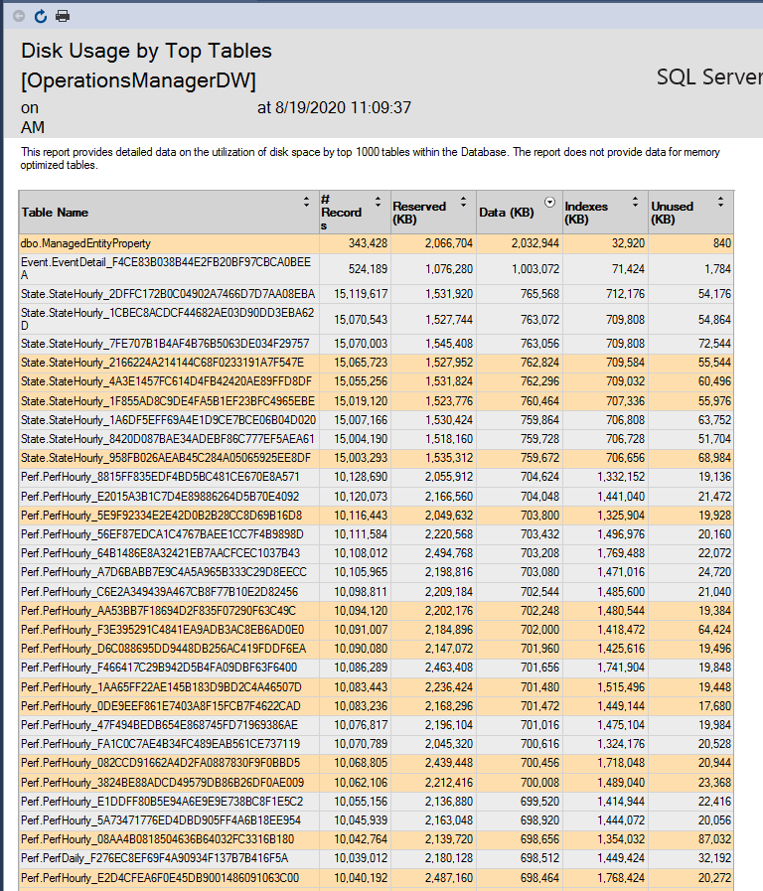This screenshot has width=763, height=891.
Task: Select Perf.PerfHourly_8815FF835EDF4BD5BC481CE670E8A571 name
Action: pyautogui.click(x=160, y=477)
